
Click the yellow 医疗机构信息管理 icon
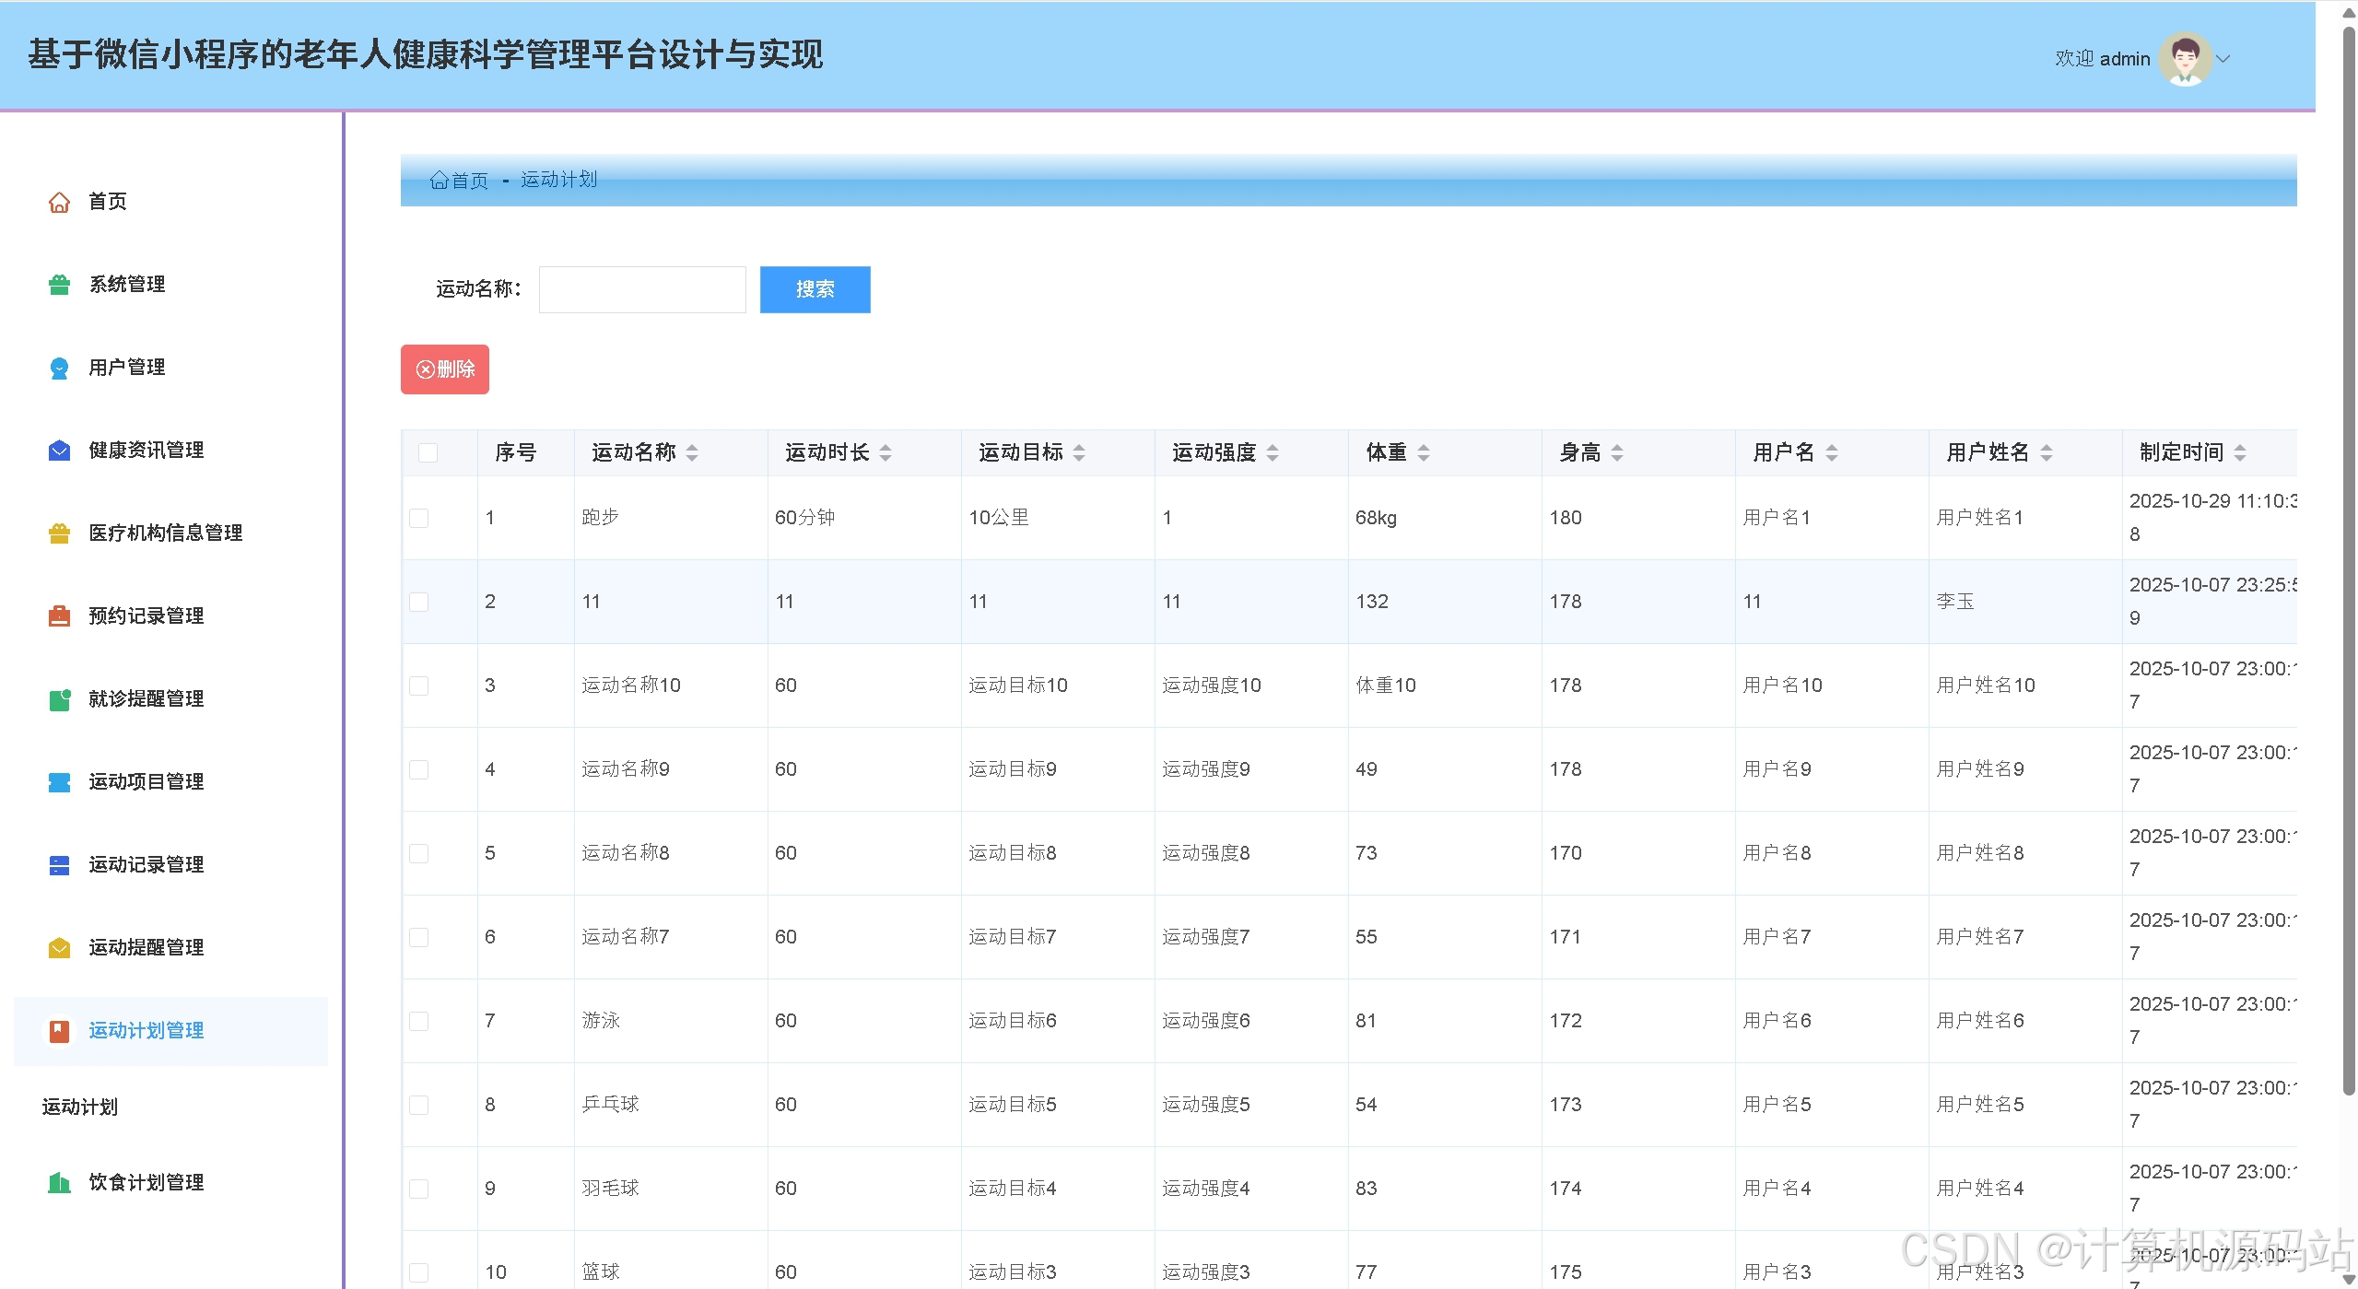(x=59, y=533)
